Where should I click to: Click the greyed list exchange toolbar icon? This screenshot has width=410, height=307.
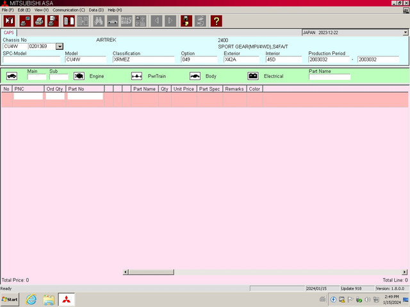click(140, 21)
